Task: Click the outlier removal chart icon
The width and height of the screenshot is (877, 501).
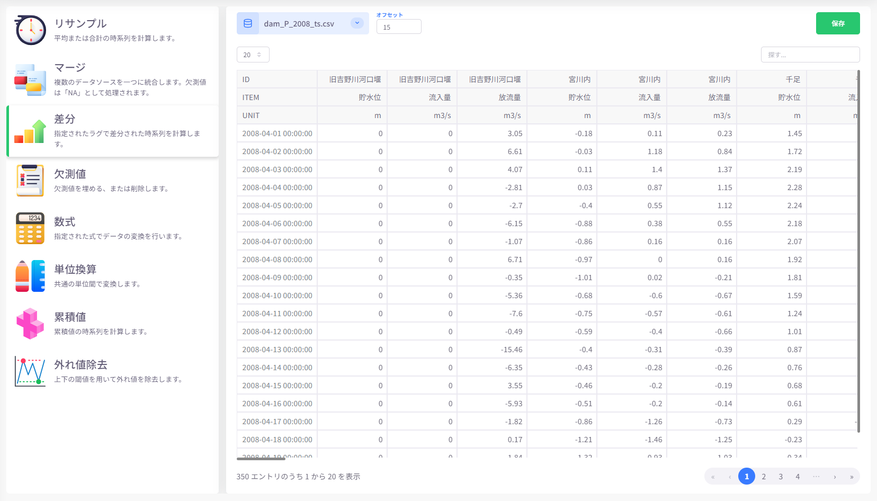Action: tap(30, 371)
